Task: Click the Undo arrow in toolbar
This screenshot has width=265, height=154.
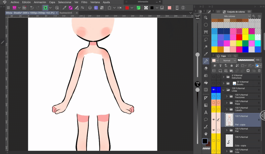Action: coord(32,8)
